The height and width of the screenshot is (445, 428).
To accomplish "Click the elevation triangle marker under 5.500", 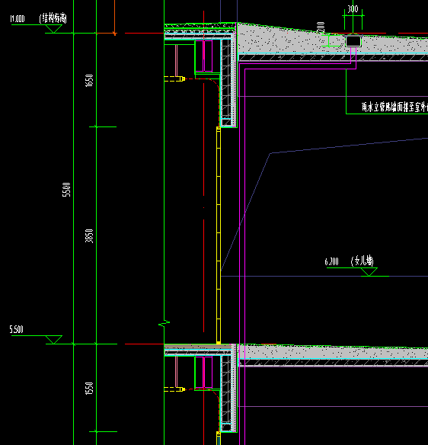I will 53,340.
